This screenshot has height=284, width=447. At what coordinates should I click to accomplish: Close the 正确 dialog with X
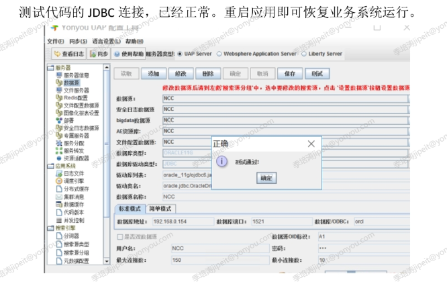point(311,144)
